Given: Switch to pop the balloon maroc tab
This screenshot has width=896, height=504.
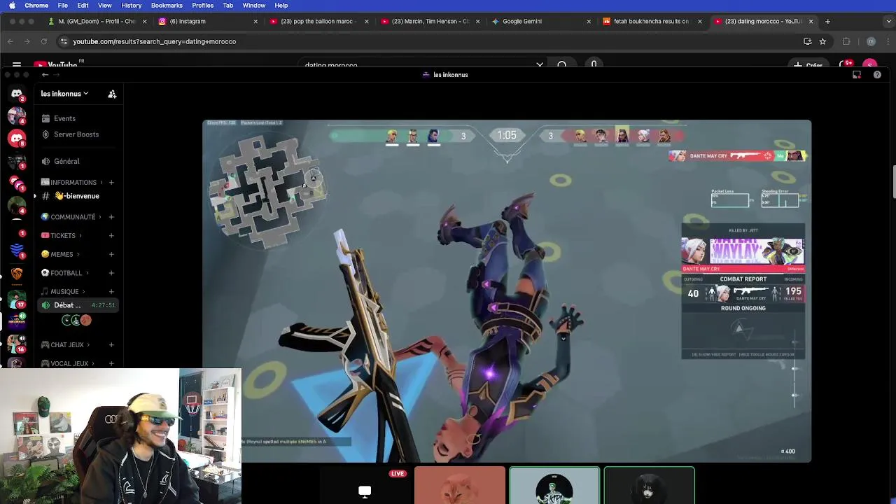Looking at the screenshot, I should click(x=318, y=22).
